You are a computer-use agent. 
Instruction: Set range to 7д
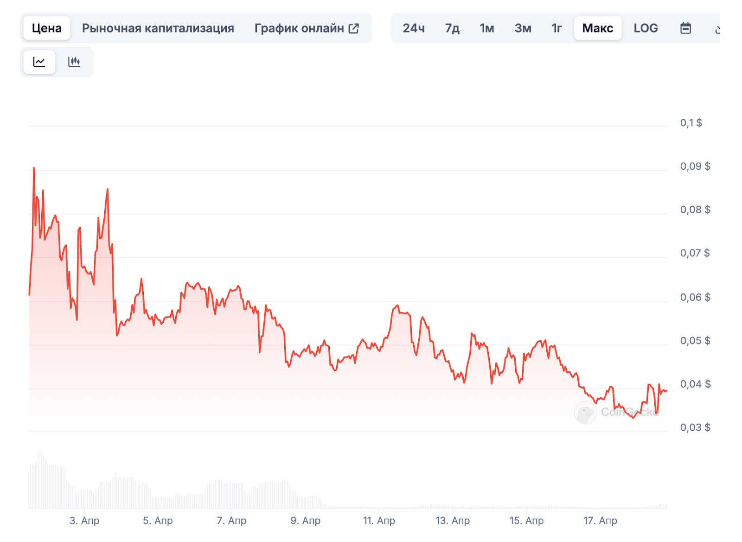452,28
